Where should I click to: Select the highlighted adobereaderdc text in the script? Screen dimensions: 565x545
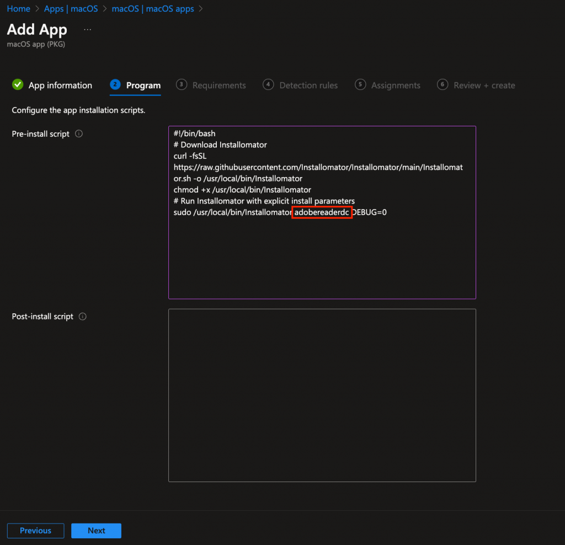pyautogui.click(x=322, y=212)
